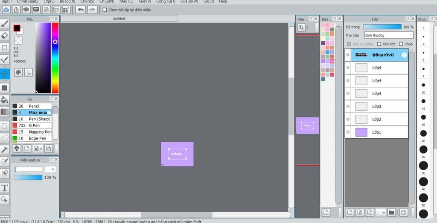Click the Navigator zoom magnifier icon
437x223 pixels.
(x=301, y=27)
